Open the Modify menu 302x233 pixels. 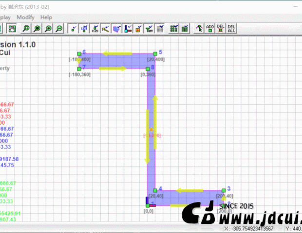pyautogui.click(x=25, y=17)
